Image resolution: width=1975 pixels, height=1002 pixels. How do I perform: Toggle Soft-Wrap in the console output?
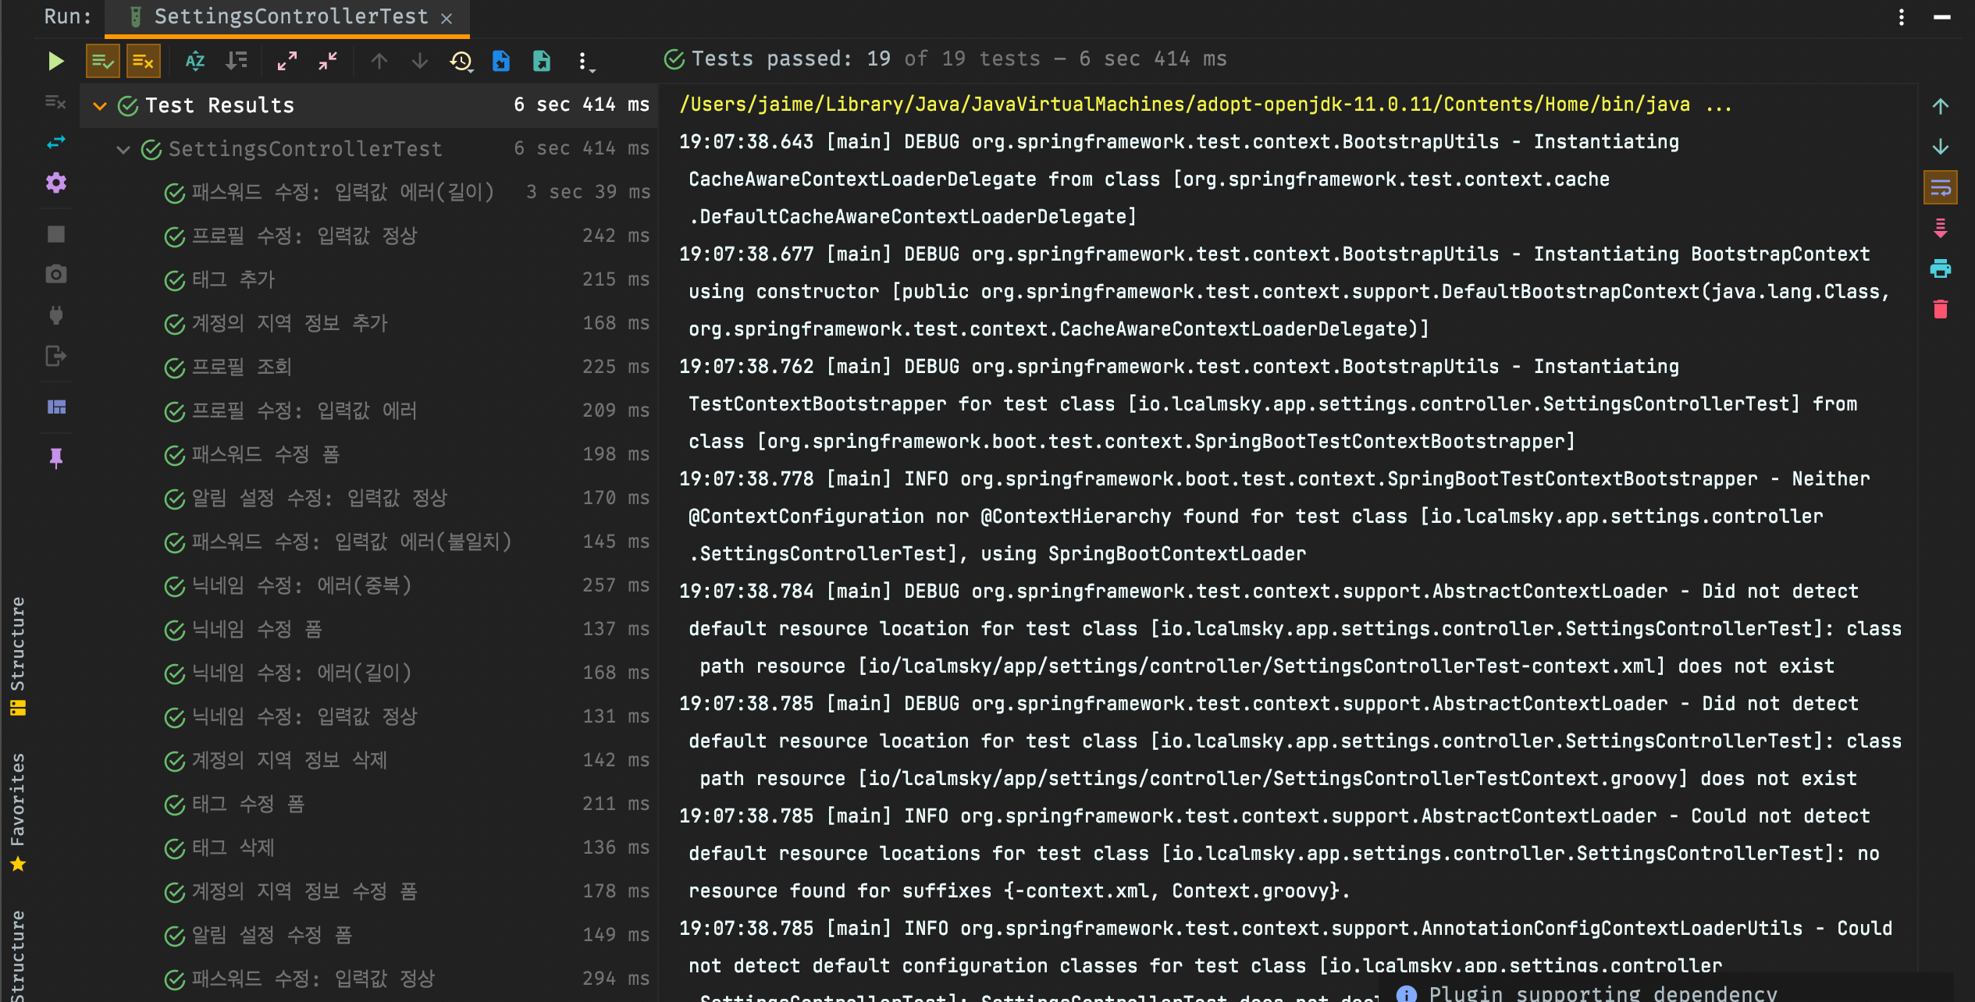[x=1940, y=187]
